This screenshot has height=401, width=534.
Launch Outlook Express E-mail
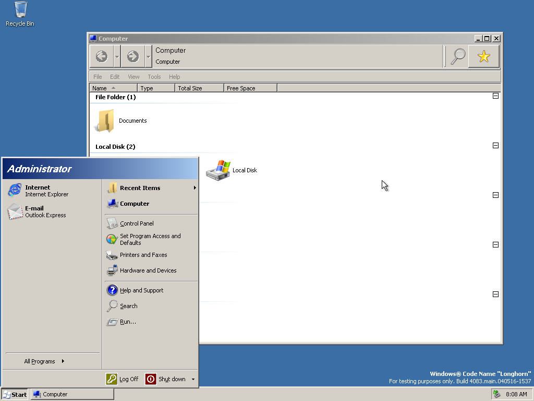point(37,211)
